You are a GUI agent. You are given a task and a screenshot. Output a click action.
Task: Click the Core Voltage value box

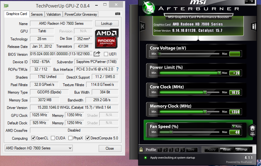pos(234,54)
